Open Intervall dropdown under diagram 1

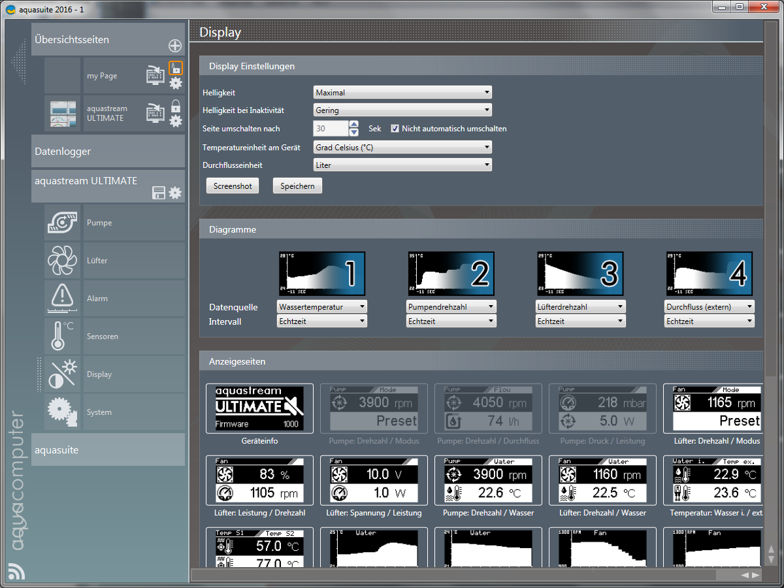322,321
